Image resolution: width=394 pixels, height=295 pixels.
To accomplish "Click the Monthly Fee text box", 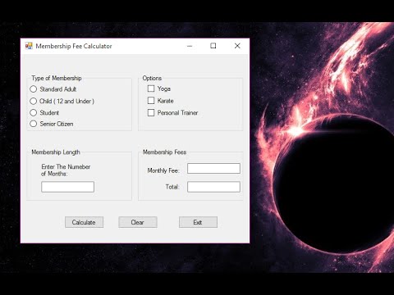I will 213,168.
